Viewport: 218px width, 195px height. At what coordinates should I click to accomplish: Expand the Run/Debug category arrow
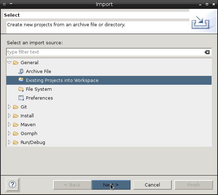point(9,142)
